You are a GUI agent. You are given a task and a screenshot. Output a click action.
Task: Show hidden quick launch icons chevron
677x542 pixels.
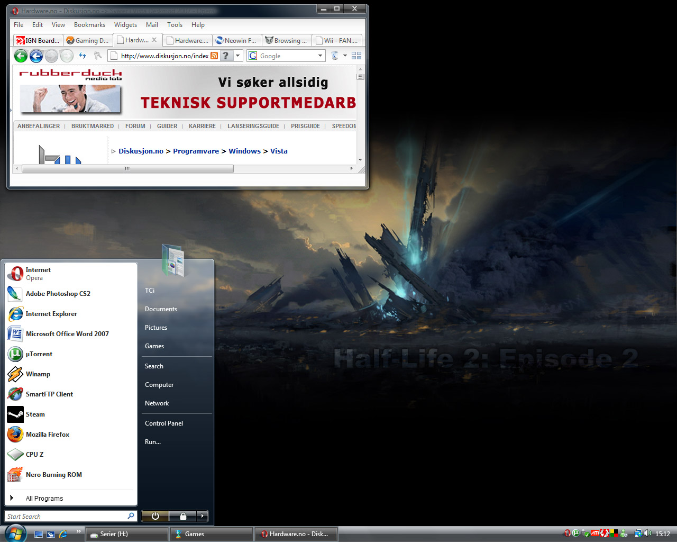tap(79, 531)
